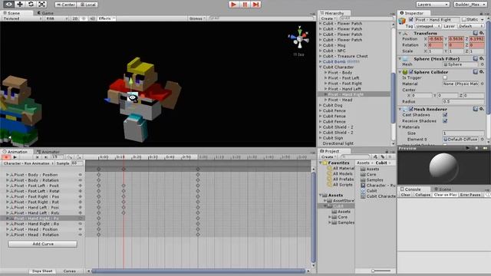
Task: Open Transform component gear settings menu
Action: (482, 33)
